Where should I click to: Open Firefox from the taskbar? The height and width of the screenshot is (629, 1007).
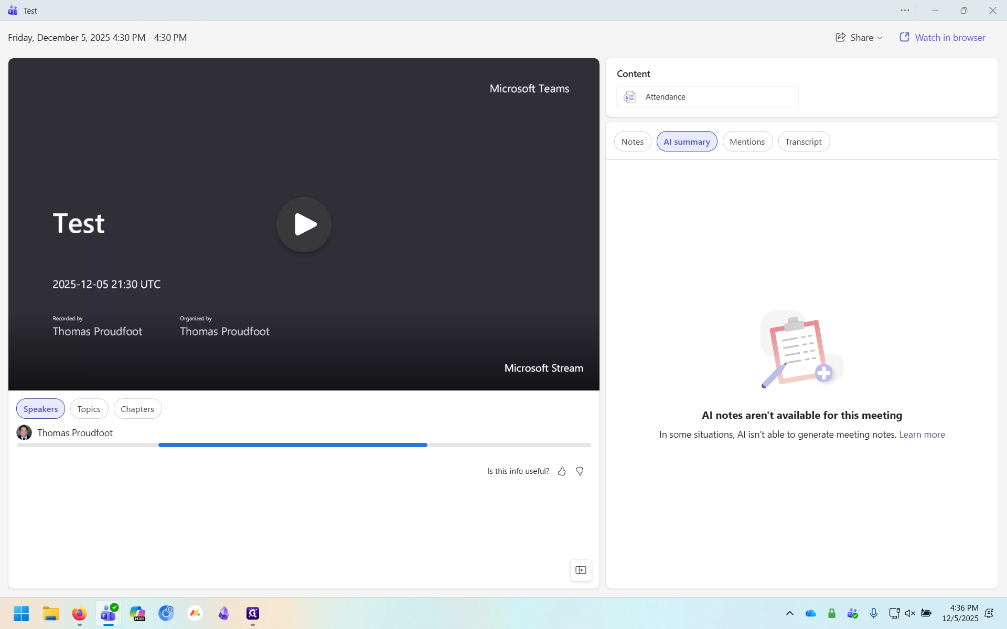point(79,613)
